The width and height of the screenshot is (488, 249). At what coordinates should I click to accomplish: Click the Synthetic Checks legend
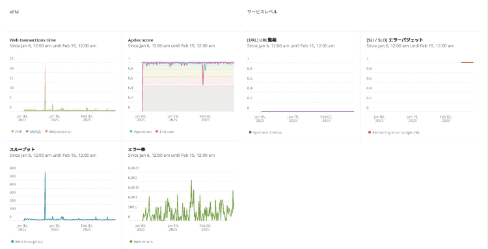click(x=265, y=132)
